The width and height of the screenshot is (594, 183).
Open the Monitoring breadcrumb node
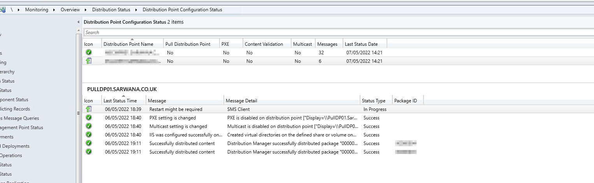click(37, 10)
